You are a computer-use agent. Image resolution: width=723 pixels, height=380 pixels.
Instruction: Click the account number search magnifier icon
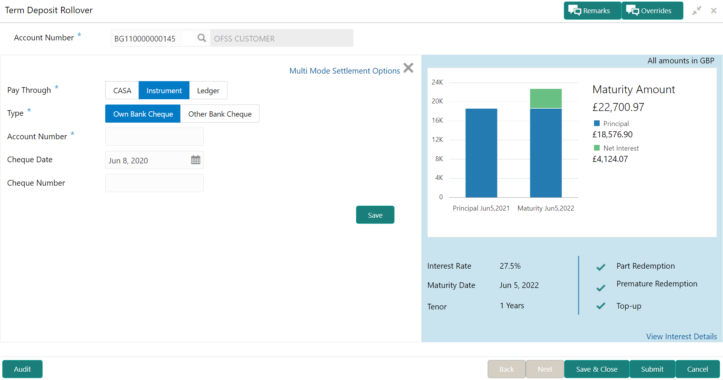202,38
